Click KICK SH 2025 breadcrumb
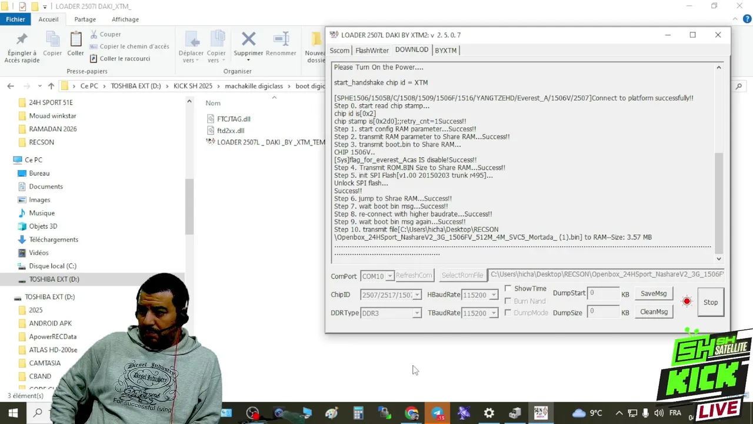Viewport: 753px width, 424px height. (x=193, y=86)
